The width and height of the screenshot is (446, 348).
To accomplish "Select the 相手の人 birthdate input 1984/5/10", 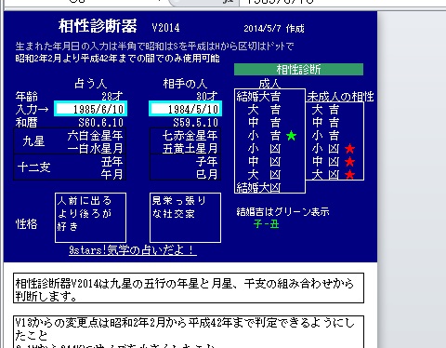I will tap(185, 109).
